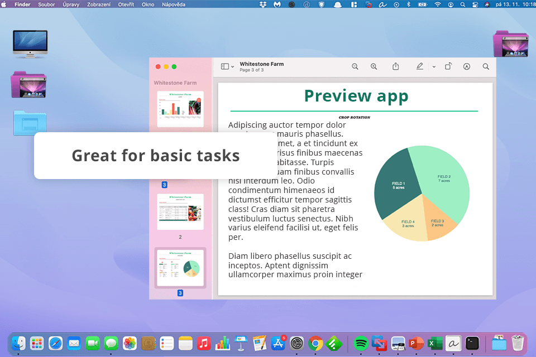Click the FIELD 2 light green pie slice
This screenshot has height=357, width=536.
click(x=444, y=178)
